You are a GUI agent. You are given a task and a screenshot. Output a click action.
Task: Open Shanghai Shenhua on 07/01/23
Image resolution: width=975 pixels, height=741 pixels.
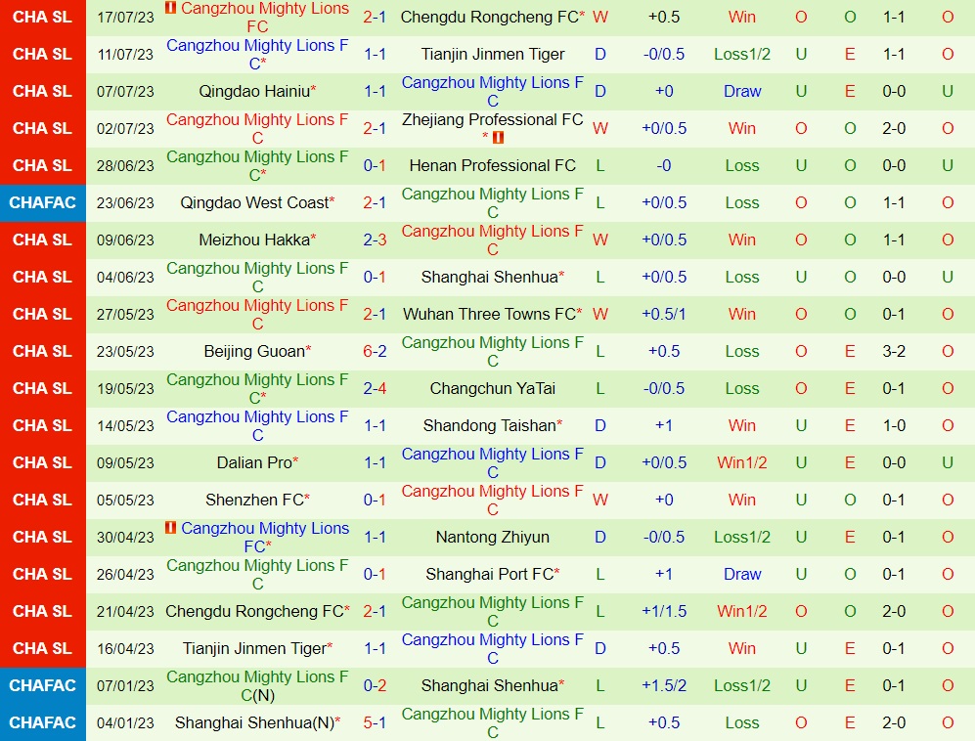(489, 685)
